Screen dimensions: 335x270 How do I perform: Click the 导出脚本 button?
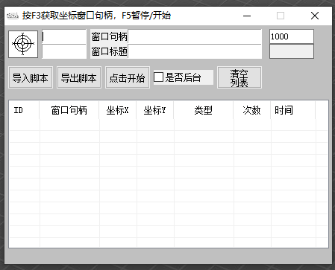tap(79, 77)
